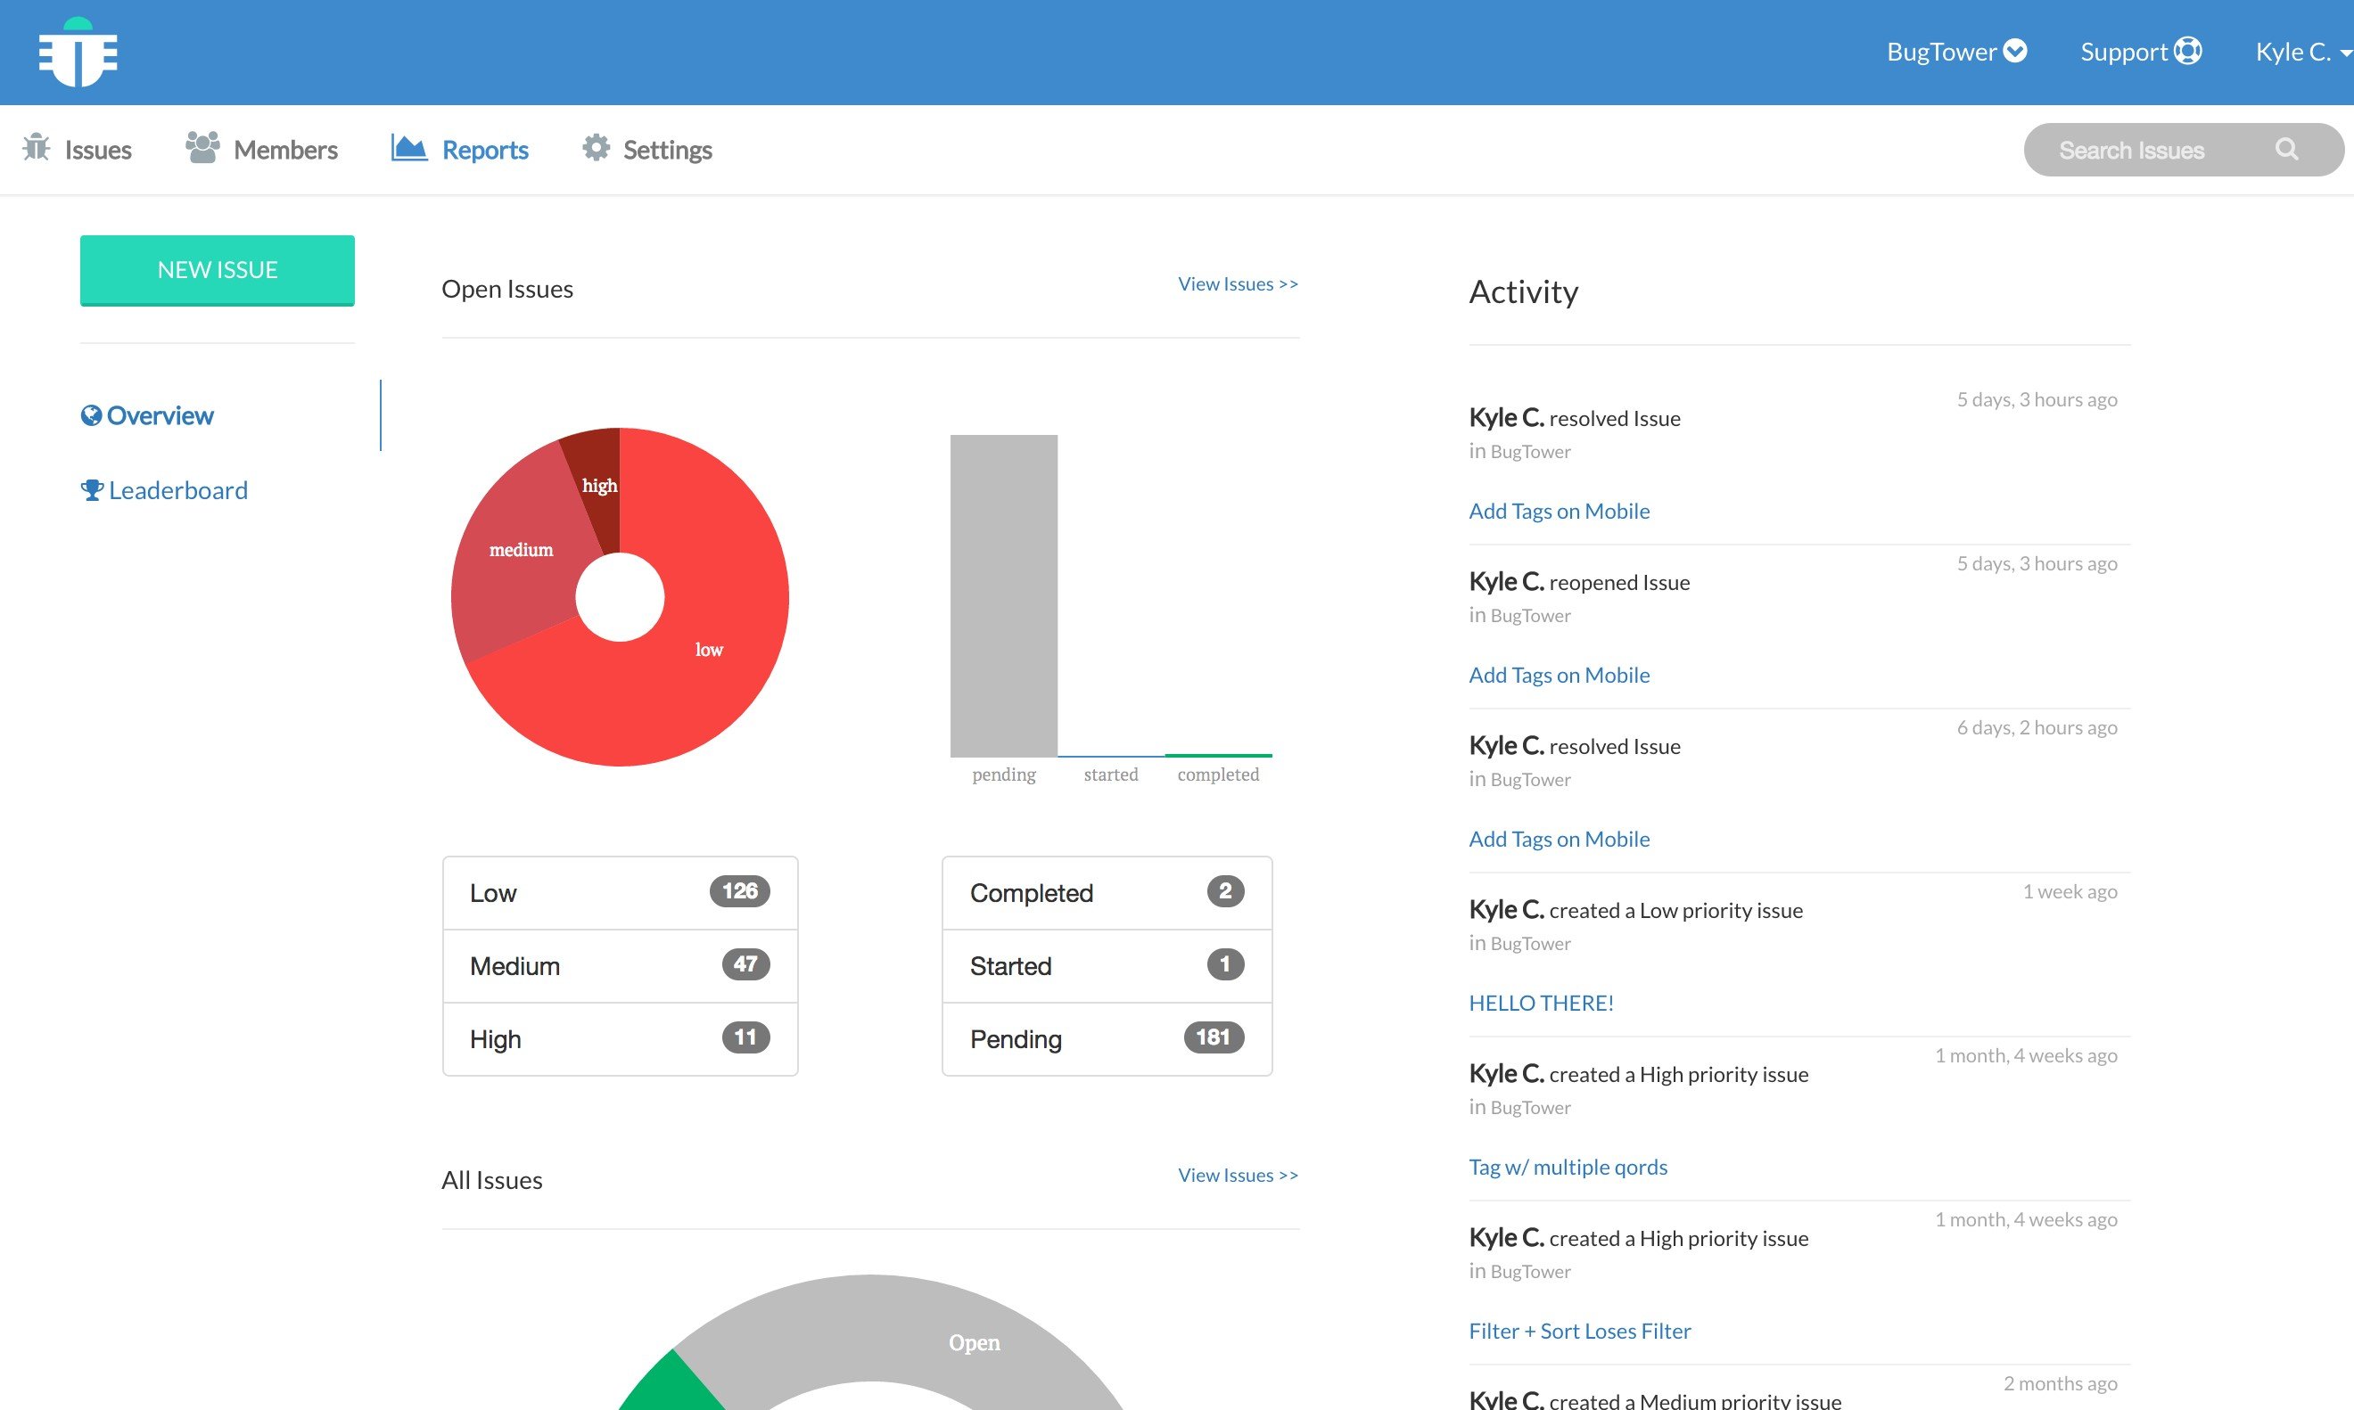Click the "Activity" panel heading
The height and width of the screenshot is (1410, 2354).
tap(1523, 291)
